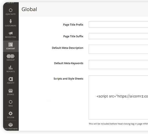Click the Scripts and Style Sheets label

[68, 79]
